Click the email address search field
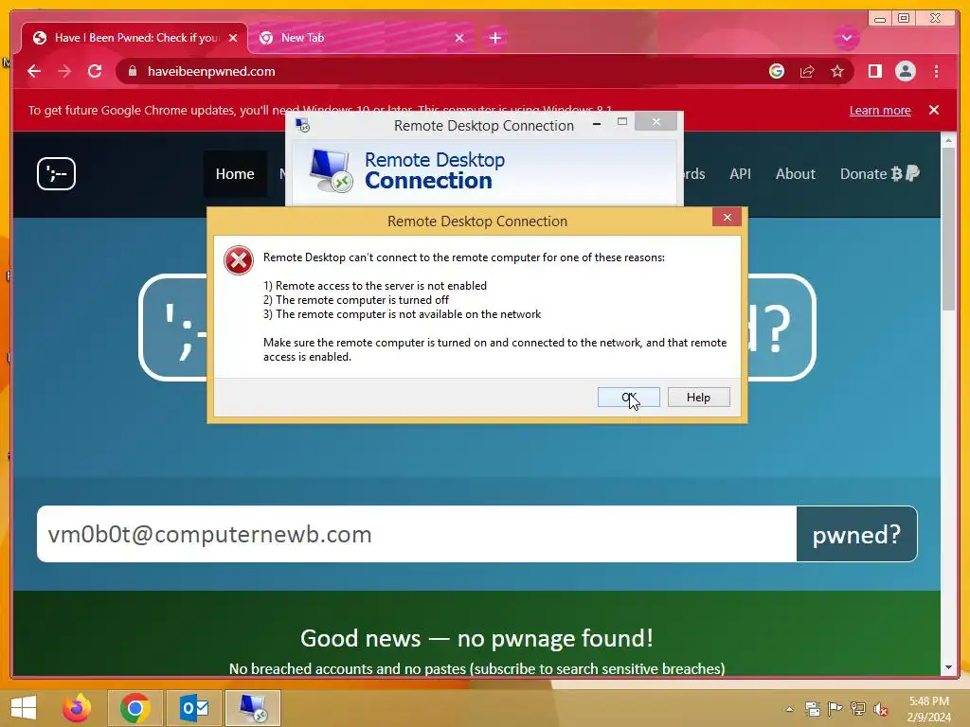This screenshot has width=970, height=727. tap(417, 534)
